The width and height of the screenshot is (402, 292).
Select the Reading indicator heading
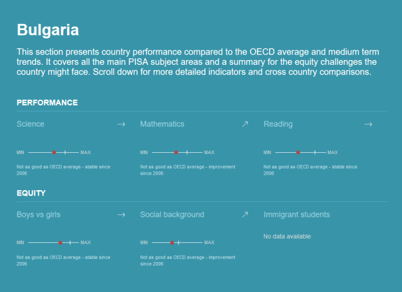278,124
